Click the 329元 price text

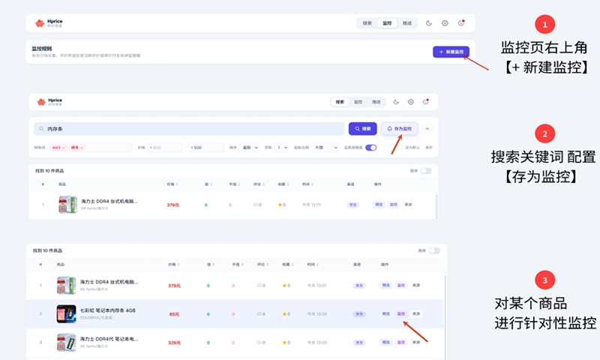[174, 343]
